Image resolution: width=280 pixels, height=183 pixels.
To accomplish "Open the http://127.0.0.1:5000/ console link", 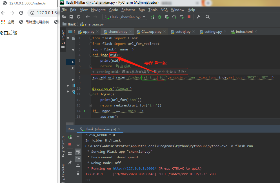I will point(134,168).
